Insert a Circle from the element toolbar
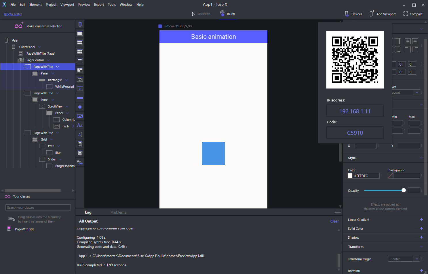428x274 pixels. pyautogui.click(x=80, y=107)
